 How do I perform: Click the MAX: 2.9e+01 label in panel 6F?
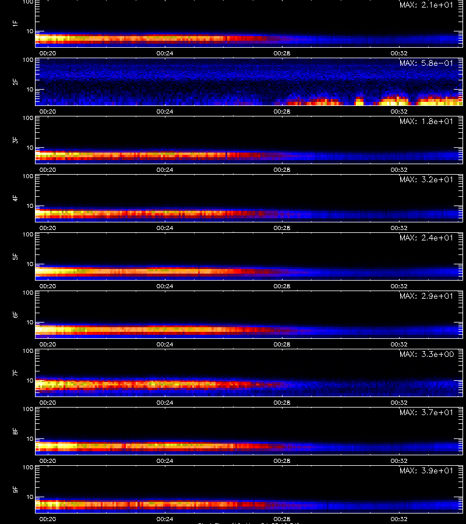[x=426, y=296]
